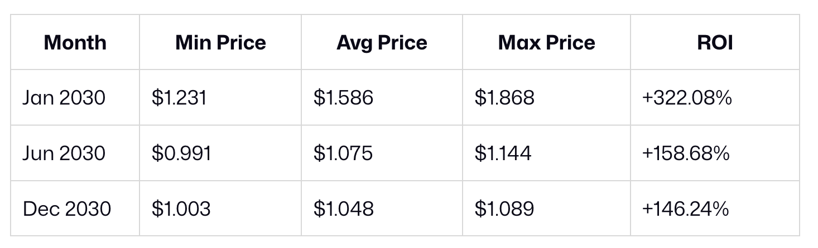Image resolution: width=818 pixels, height=248 pixels.
Task: Click the $1.144 max price cell
Action: click(x=503, y=153)
